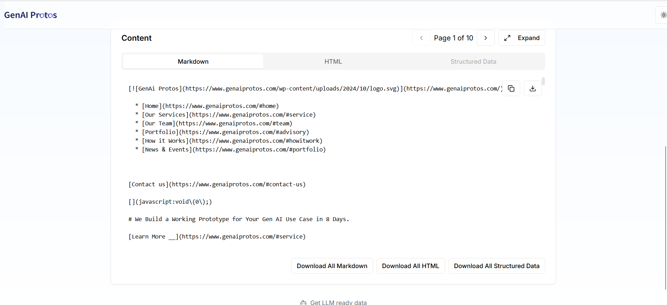The height and width of the screenshot is (305, 667).
Task: Switch to the Markdown tab
Action: [193, 62]
